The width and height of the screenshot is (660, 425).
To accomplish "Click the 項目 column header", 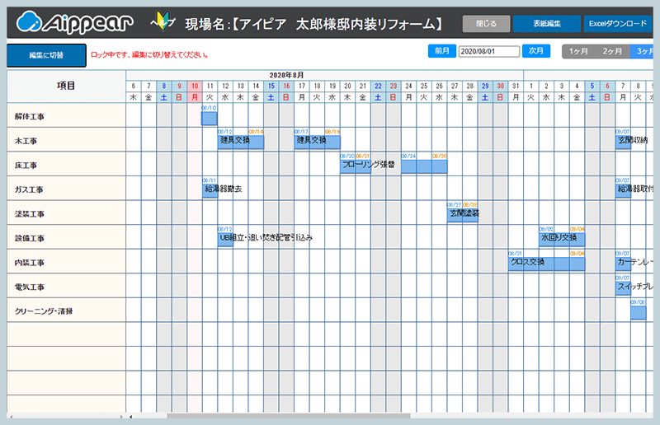I will tap(66, 86).
